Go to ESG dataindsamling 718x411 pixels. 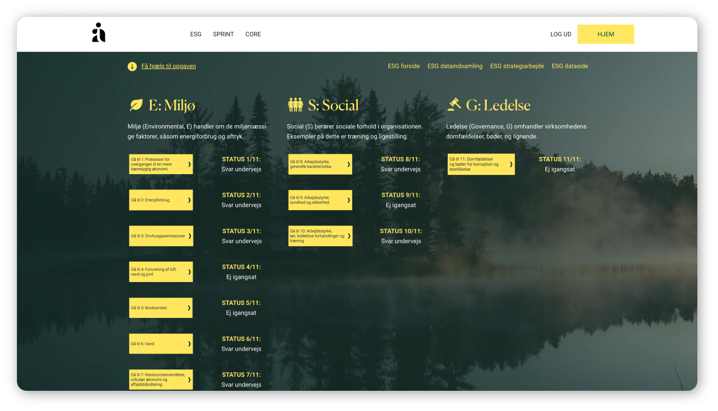tap(455, 66)
